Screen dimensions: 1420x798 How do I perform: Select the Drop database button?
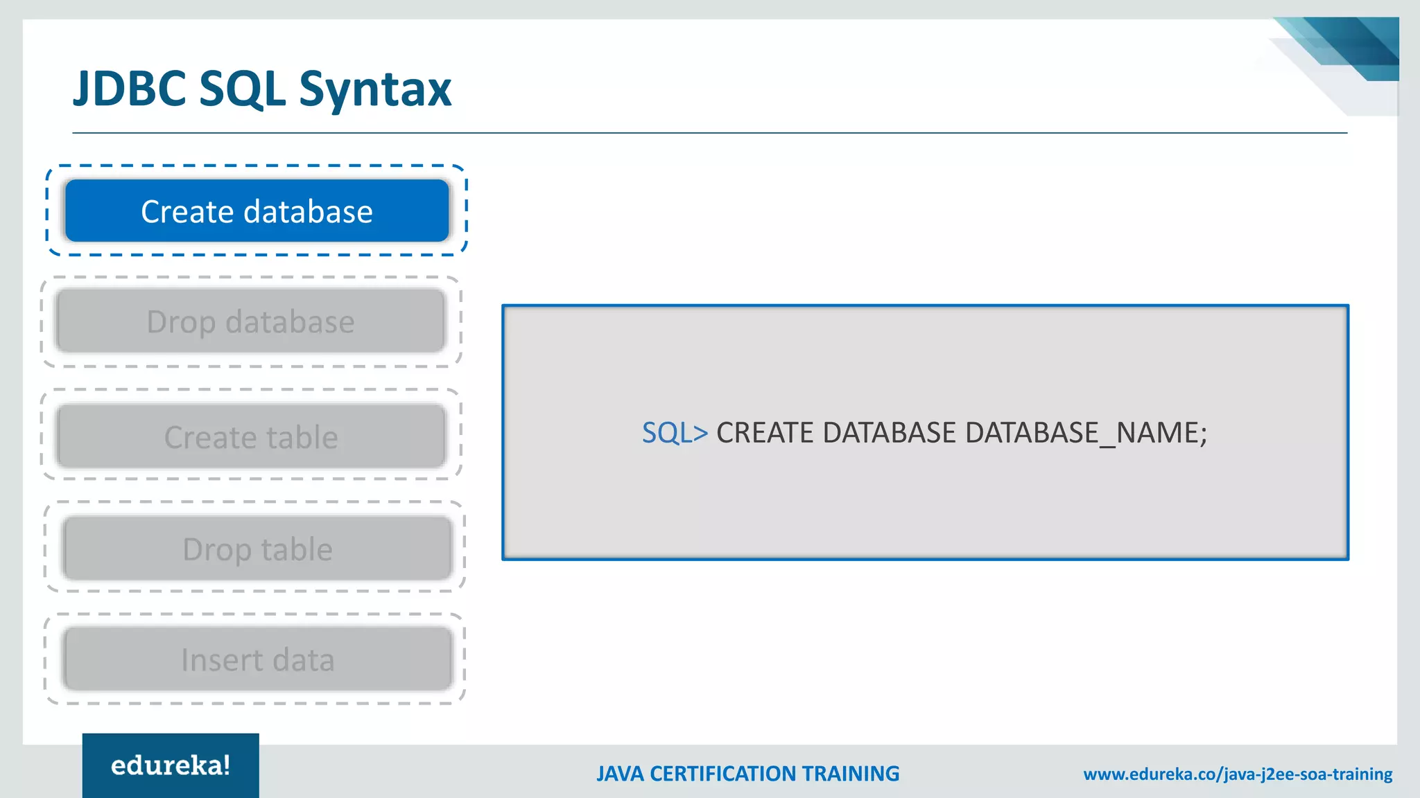pyautogui.click(x=250, y=321)
